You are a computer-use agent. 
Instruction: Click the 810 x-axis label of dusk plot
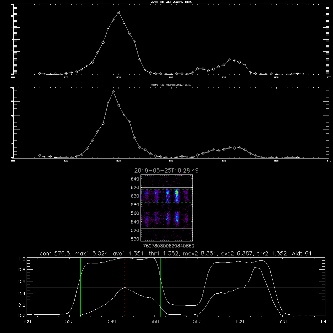click(x=13, y=161)
